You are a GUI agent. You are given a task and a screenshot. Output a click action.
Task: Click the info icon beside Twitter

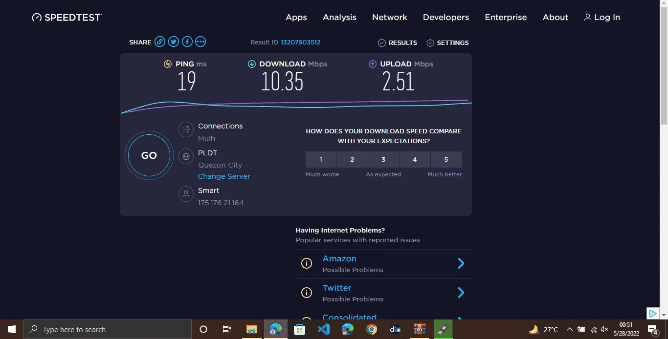tap(307, 293)
